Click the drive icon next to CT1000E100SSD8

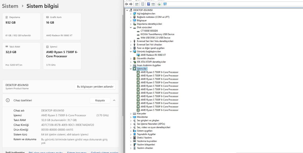[x=138, y=31]
